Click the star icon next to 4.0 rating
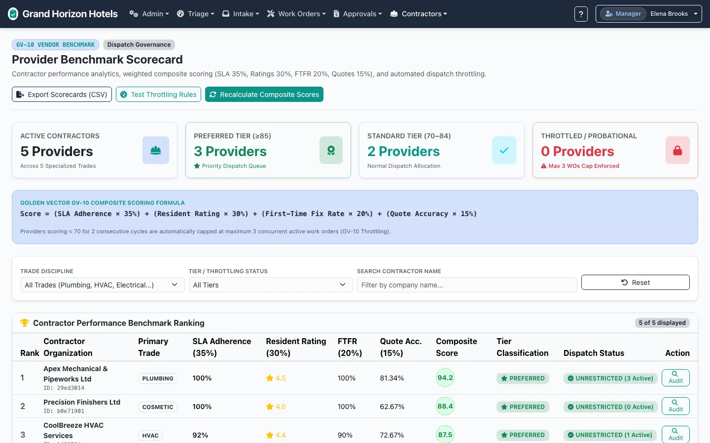Image resolution: width=710 pixels, height=443 pixels. pos(270,407)
